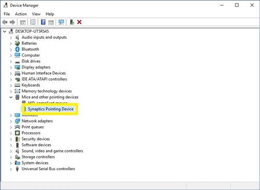This screenshot has height=190, width=260.
Task: Click the red X Uninstall device icon
Action: coord(80,22)
